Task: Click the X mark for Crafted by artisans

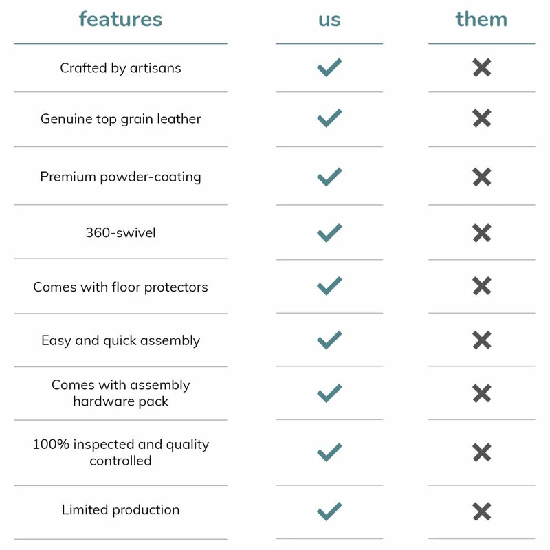Action: (x=482, y=67)
